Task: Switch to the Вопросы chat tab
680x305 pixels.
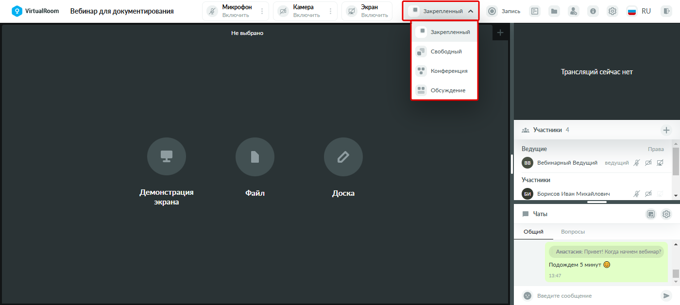Action: [573, 232]
